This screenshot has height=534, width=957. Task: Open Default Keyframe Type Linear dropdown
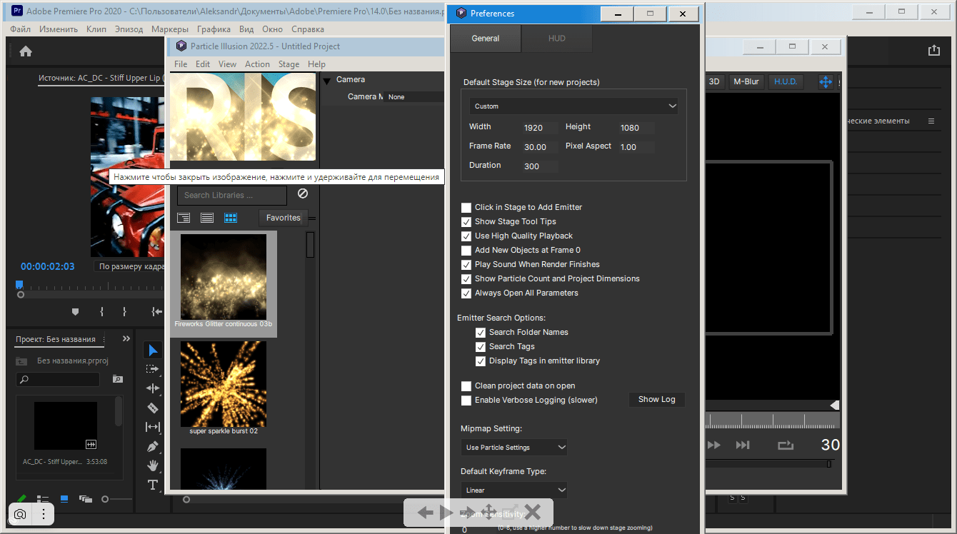coord(514,490)
